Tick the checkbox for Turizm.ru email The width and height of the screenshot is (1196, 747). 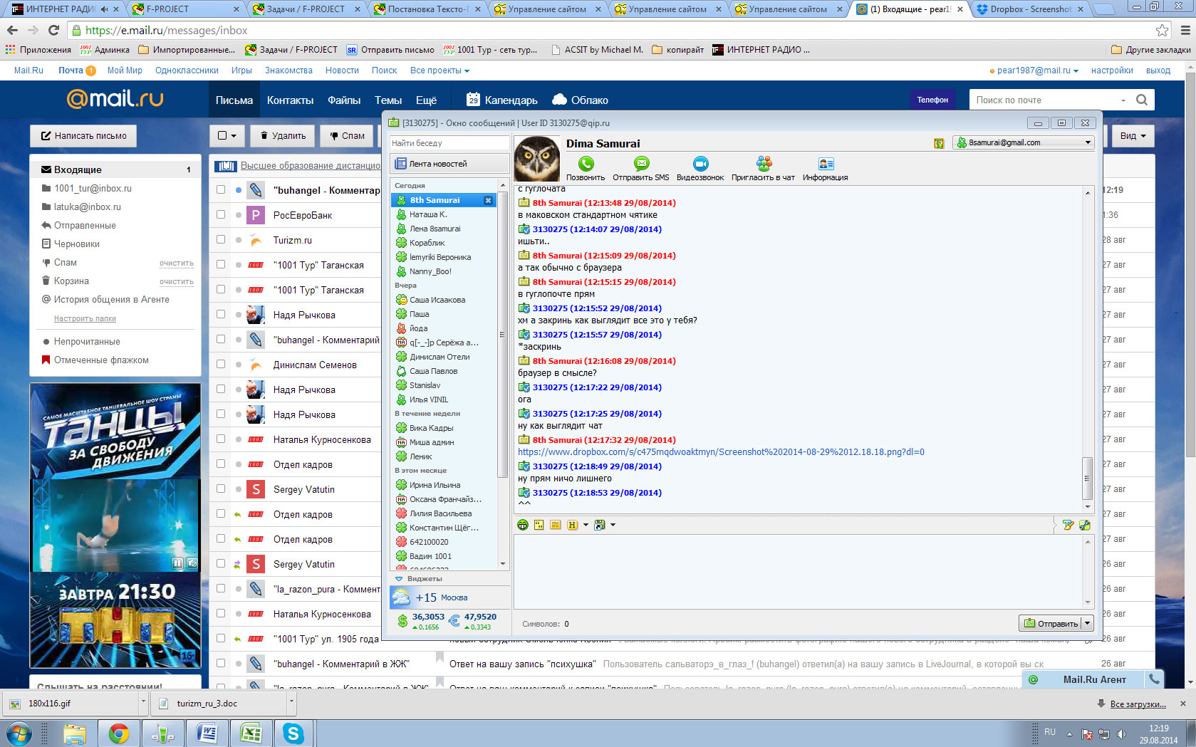click(221, 240)
